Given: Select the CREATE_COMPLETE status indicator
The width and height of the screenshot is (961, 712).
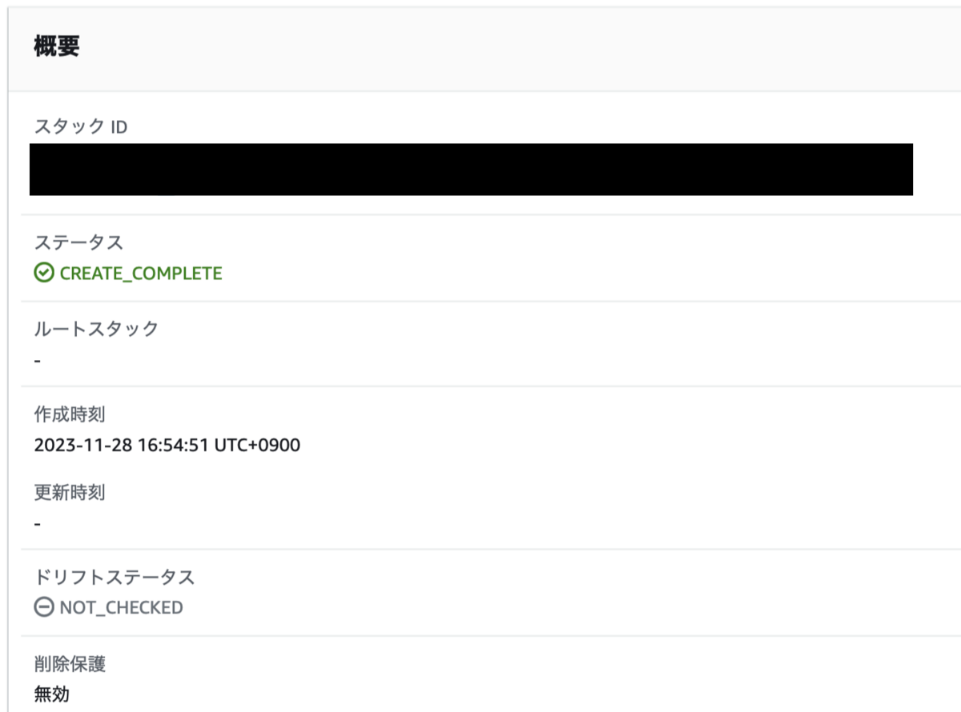Looking at the screenshot, I should 140,273.
